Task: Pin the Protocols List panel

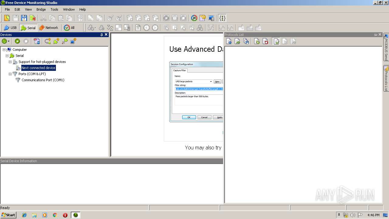Action: [x=376, y=35]
